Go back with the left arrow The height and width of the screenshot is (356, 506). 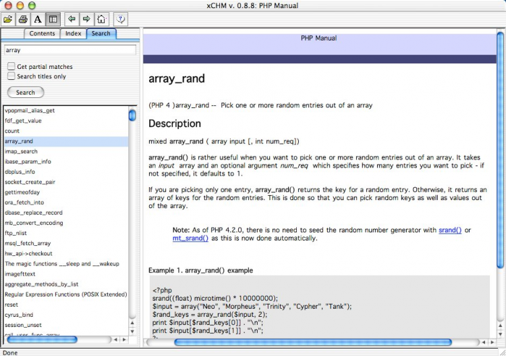point(72,20)
